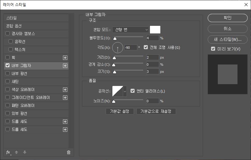
Task: Click the 경계 감소 value field
Action: pyautogui.click(x=153, y=64)
